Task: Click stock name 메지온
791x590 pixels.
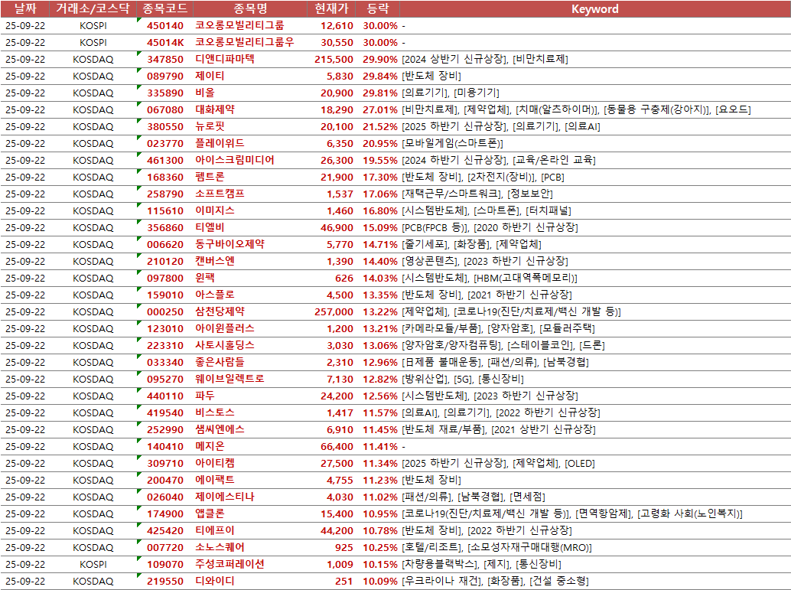Action: [x=210, y=446]
